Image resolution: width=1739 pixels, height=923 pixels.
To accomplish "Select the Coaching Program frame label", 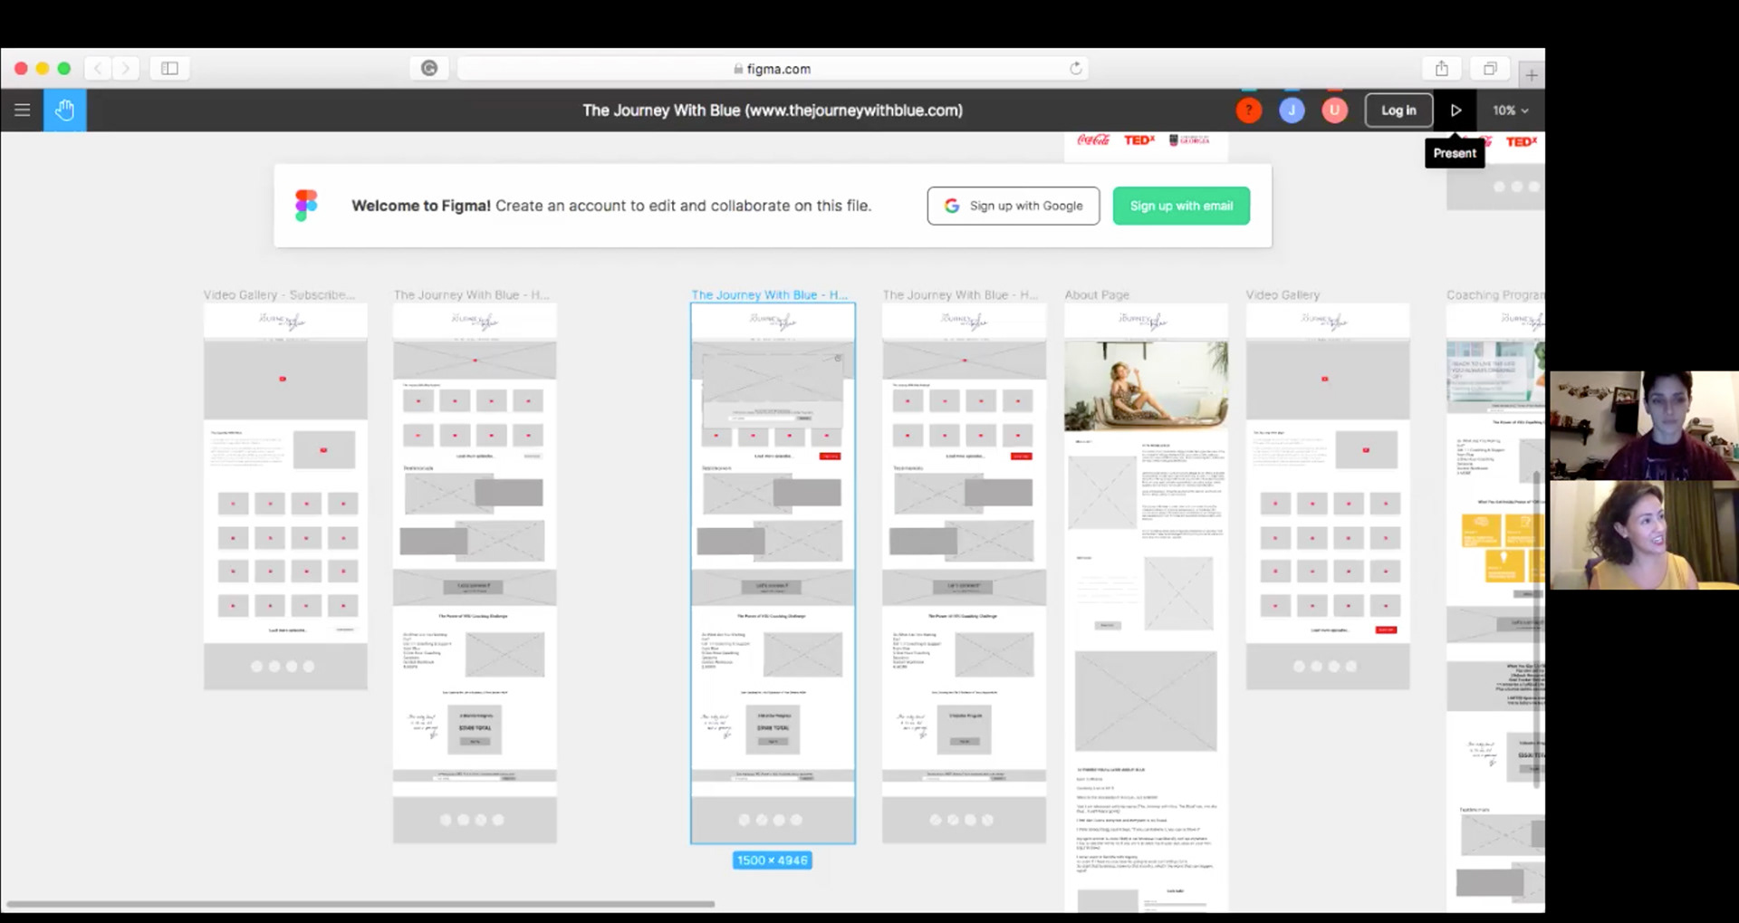I will (1495, 295).
